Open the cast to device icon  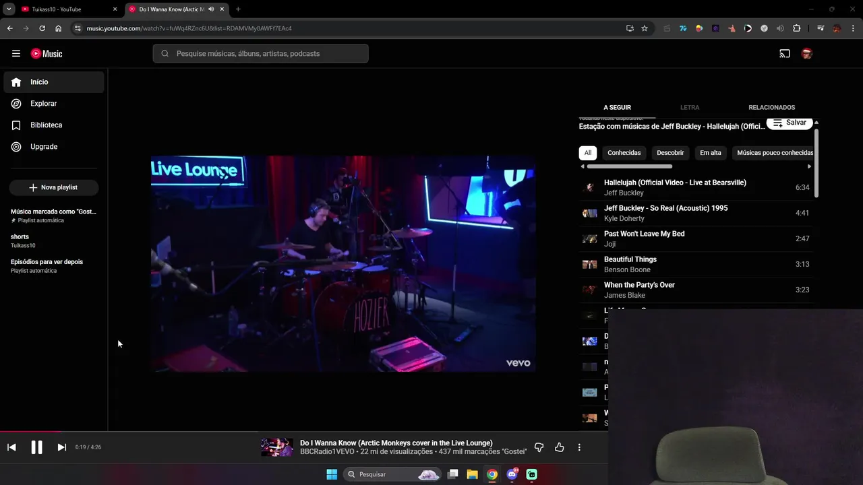[785, 54]
